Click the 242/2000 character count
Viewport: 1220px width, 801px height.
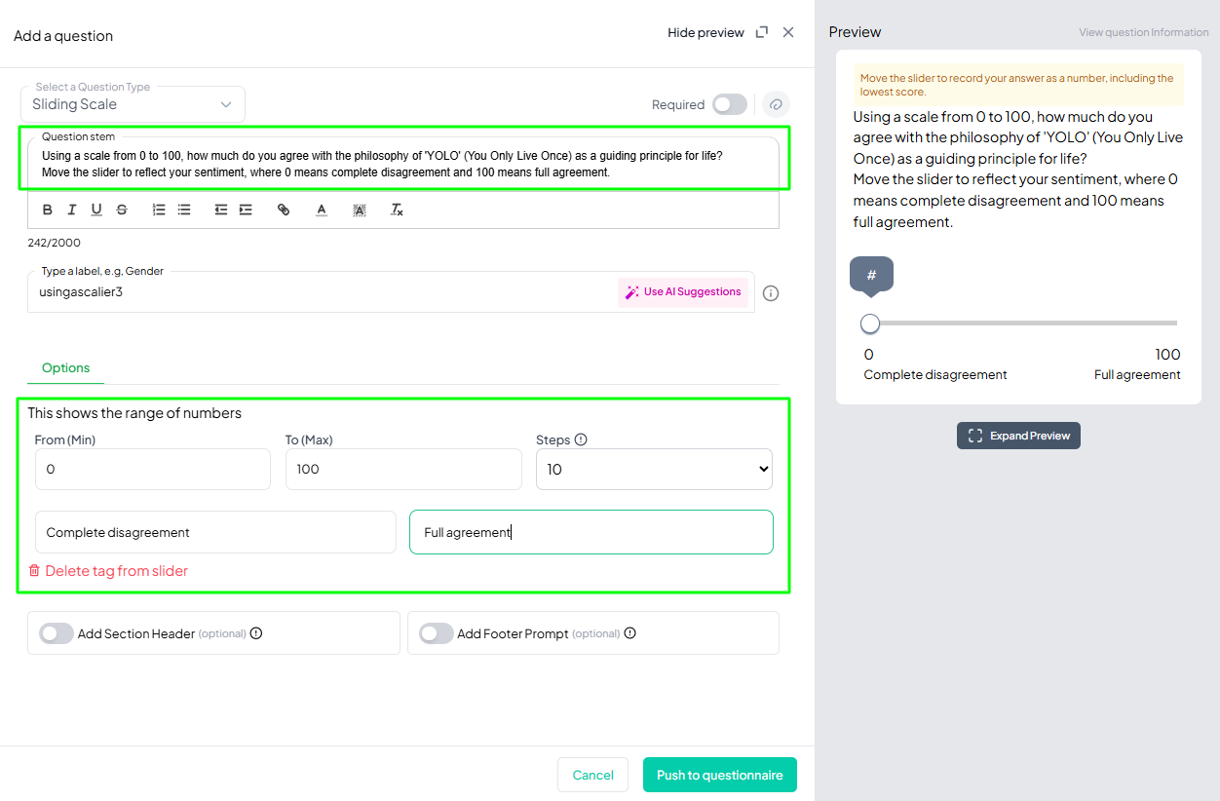[55, 243]
